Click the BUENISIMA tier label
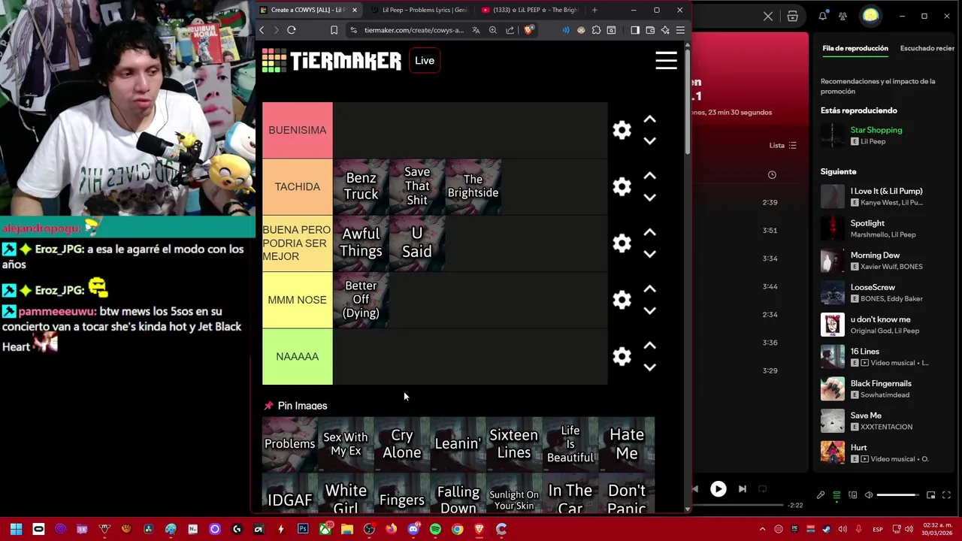This screenshot has height=541, width=962. (298, 130)
